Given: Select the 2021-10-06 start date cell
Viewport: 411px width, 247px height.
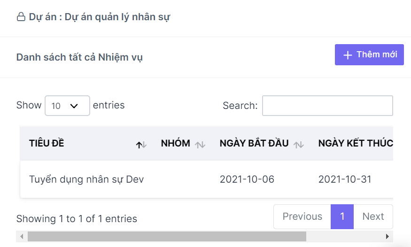Looking at the screenshot, I should tap(247, 179).
